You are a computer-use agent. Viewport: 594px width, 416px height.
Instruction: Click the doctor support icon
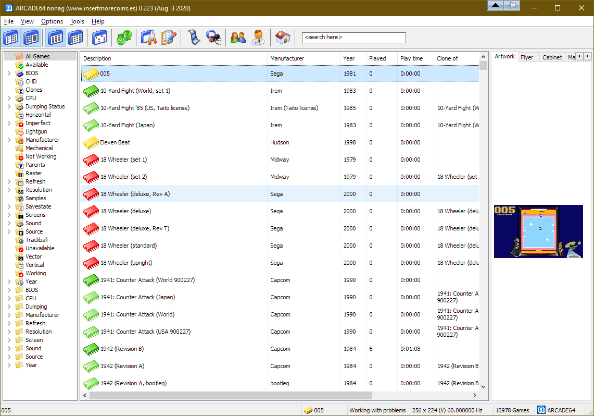tap(258, 38)
